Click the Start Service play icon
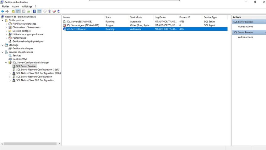The width and height of the screenshot is (266, 150). click(x=45, y=11)
